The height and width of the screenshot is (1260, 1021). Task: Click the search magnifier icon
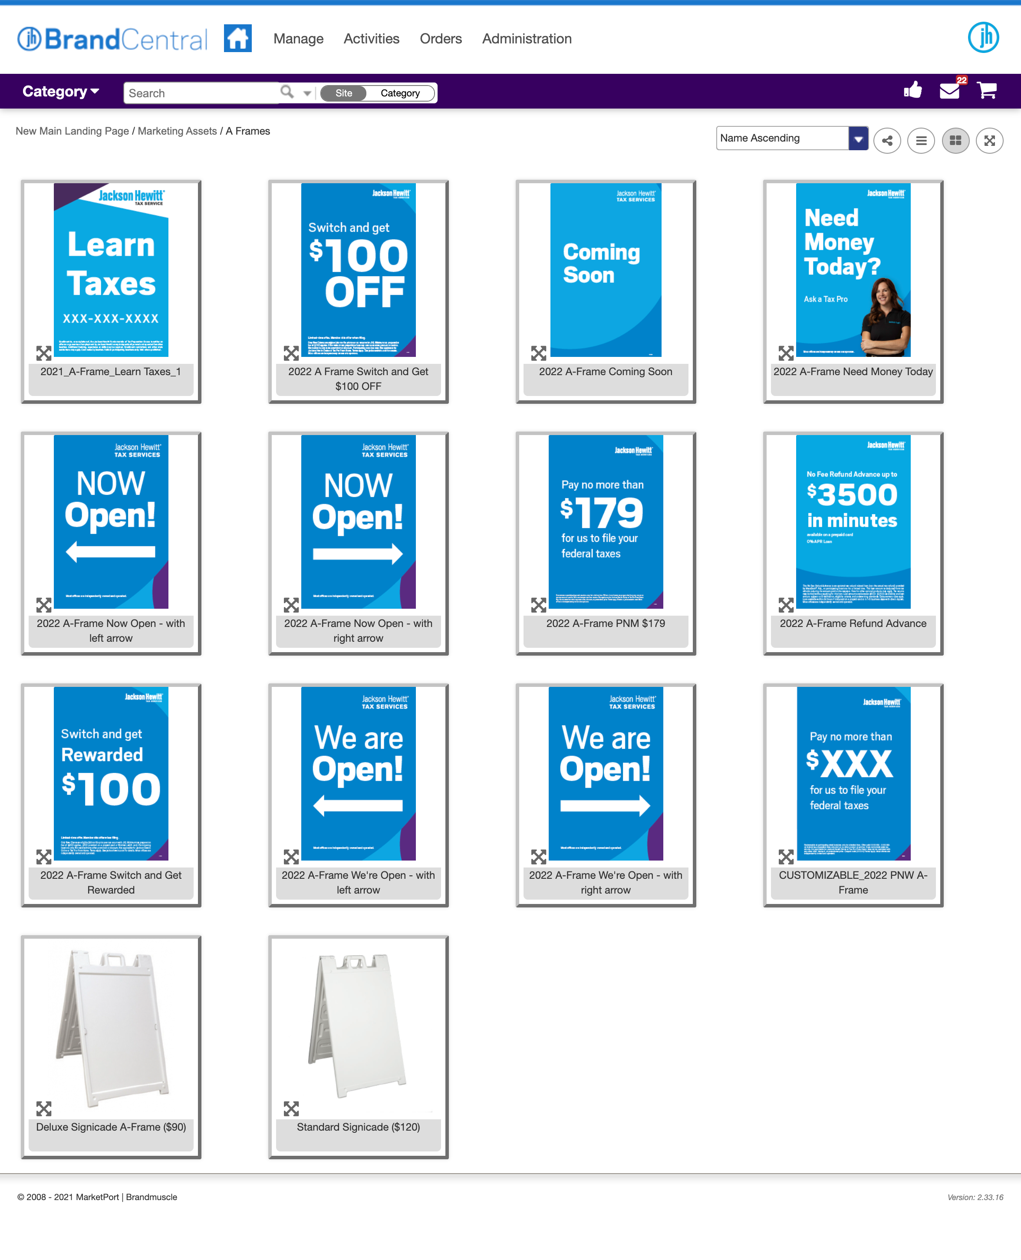coord(287,92)
